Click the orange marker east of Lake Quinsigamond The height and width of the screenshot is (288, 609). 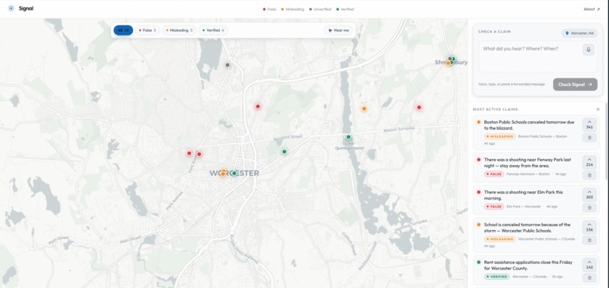[x=364, y=109]
